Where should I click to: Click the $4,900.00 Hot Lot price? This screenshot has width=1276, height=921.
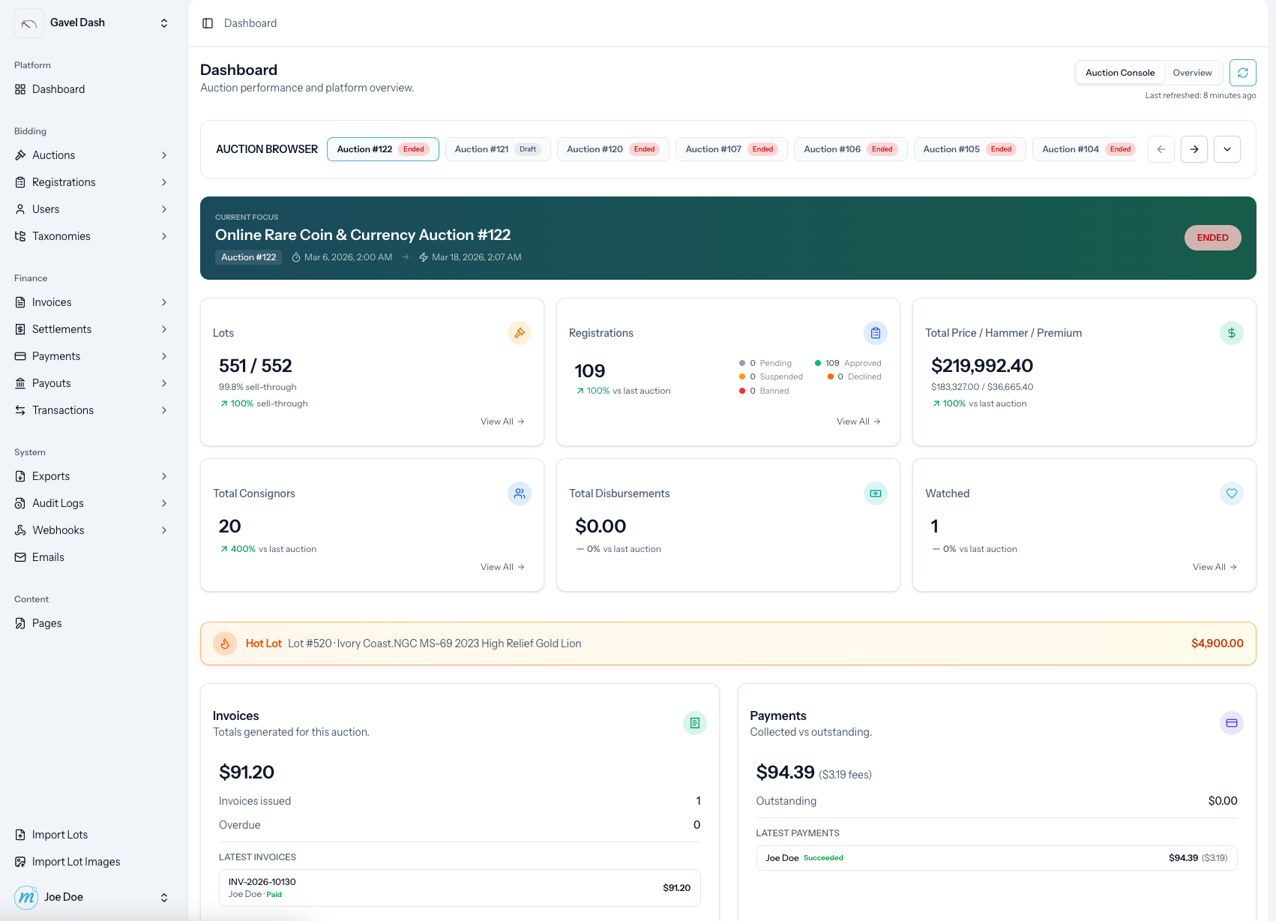click(x=1217, y=643)
